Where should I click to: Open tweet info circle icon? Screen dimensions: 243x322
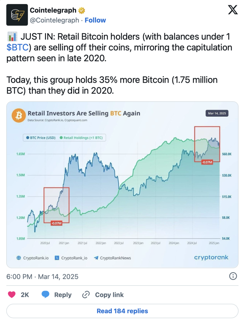(x=233, y=276)
